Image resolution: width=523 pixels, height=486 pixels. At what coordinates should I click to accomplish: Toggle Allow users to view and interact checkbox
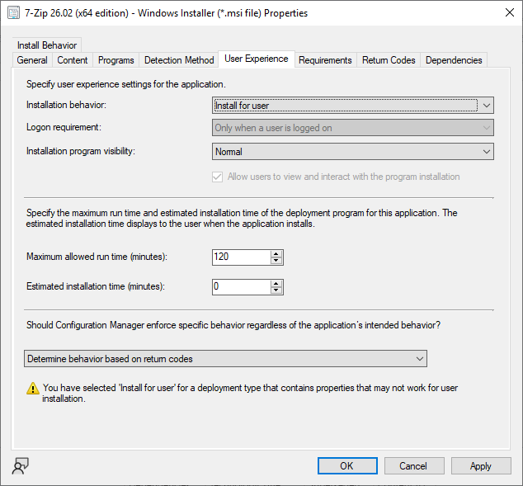tap(217, 177)
